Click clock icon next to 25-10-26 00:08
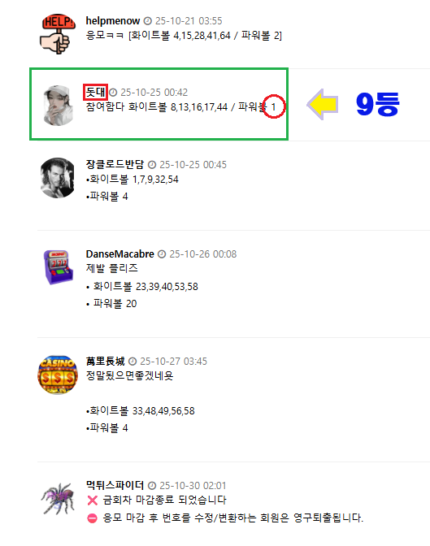The image size is (430, 546). click(162, 254)
